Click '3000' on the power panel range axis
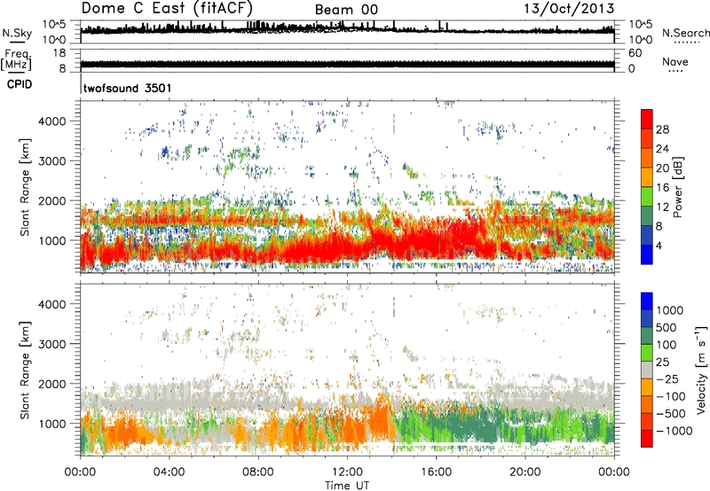Image resolution: width=710 pixels, height=491 pixels. (51, 161)
